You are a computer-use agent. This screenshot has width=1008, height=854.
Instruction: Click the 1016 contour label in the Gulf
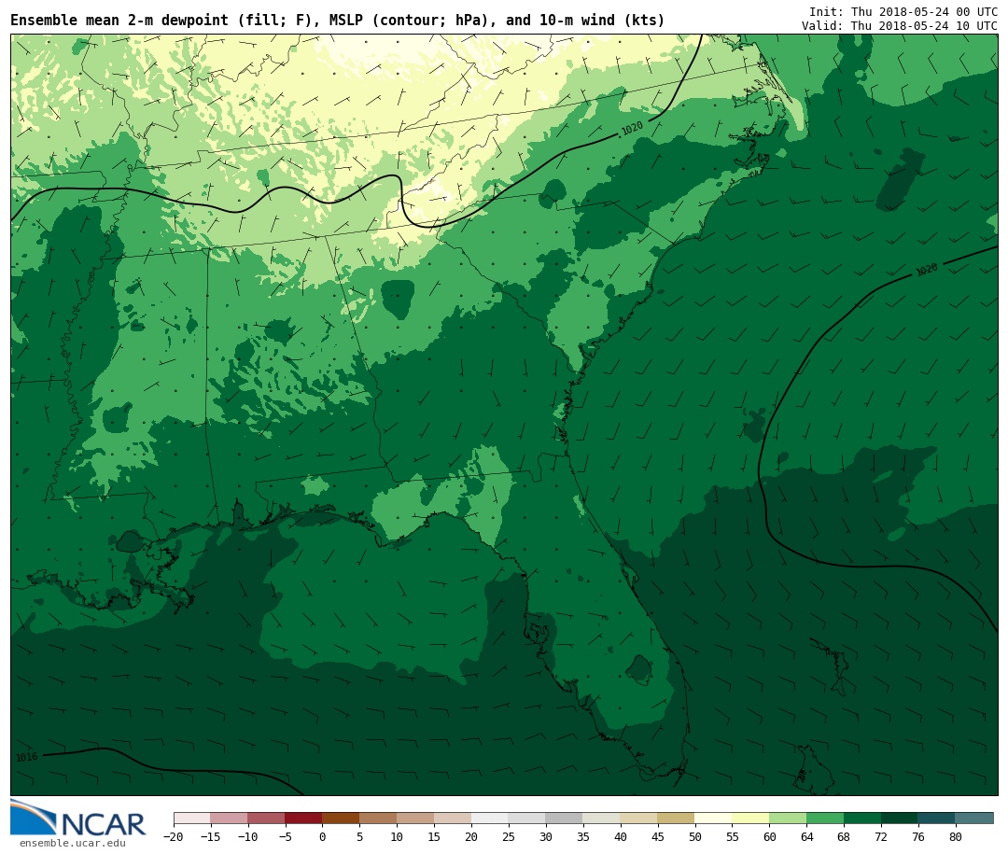click(x=27, y=757)
